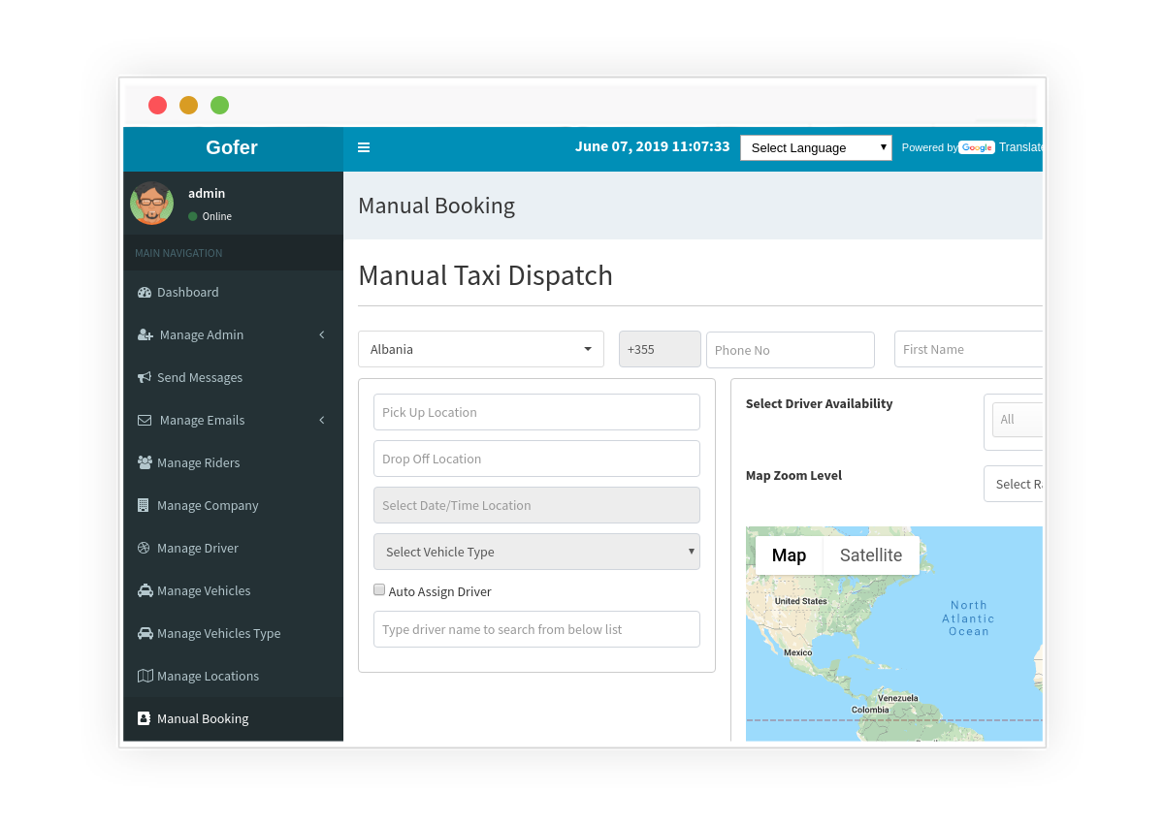Click the United States map label
Screen dimensions: 1164x824
coord(801,601)
